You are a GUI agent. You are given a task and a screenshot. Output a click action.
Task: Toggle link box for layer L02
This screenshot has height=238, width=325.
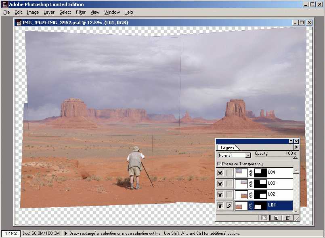click(x=229, y=195)
